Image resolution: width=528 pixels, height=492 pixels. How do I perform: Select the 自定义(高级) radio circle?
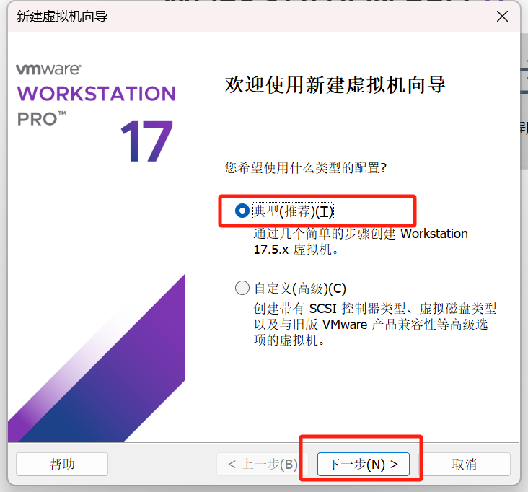coord(242,289)
